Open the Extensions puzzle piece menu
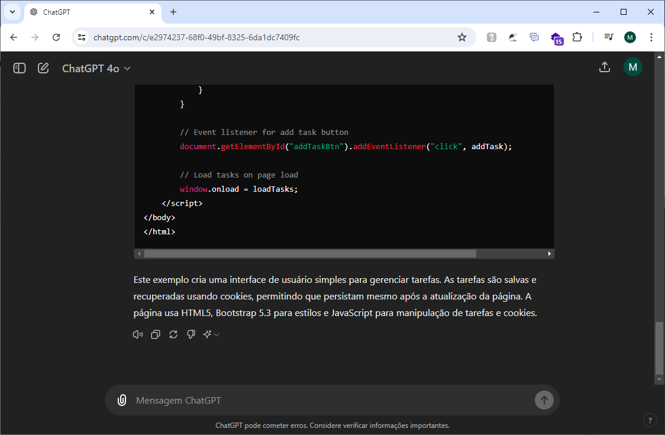This screenshot has height=435, width=665. pos(577,37)
